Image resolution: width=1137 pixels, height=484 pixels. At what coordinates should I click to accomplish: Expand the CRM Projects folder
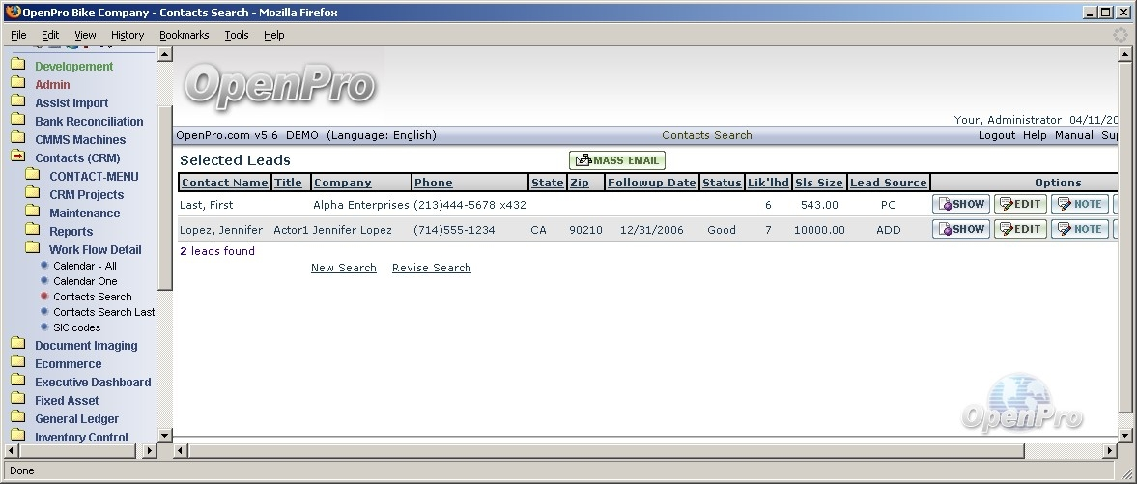coord(86,195)
